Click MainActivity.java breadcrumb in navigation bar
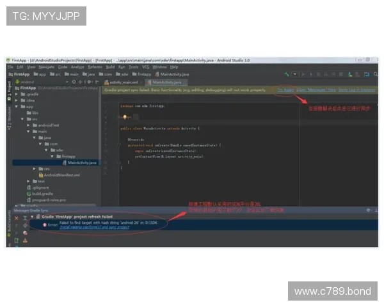 point(172,74)
